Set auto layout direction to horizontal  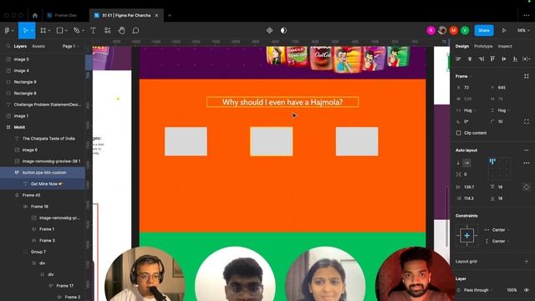coord(466,163)
